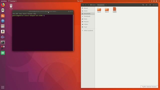Toggle list/grid view in Files
Image resolution: width=160 pixels, height=90 pixels.
click(147, 5)
